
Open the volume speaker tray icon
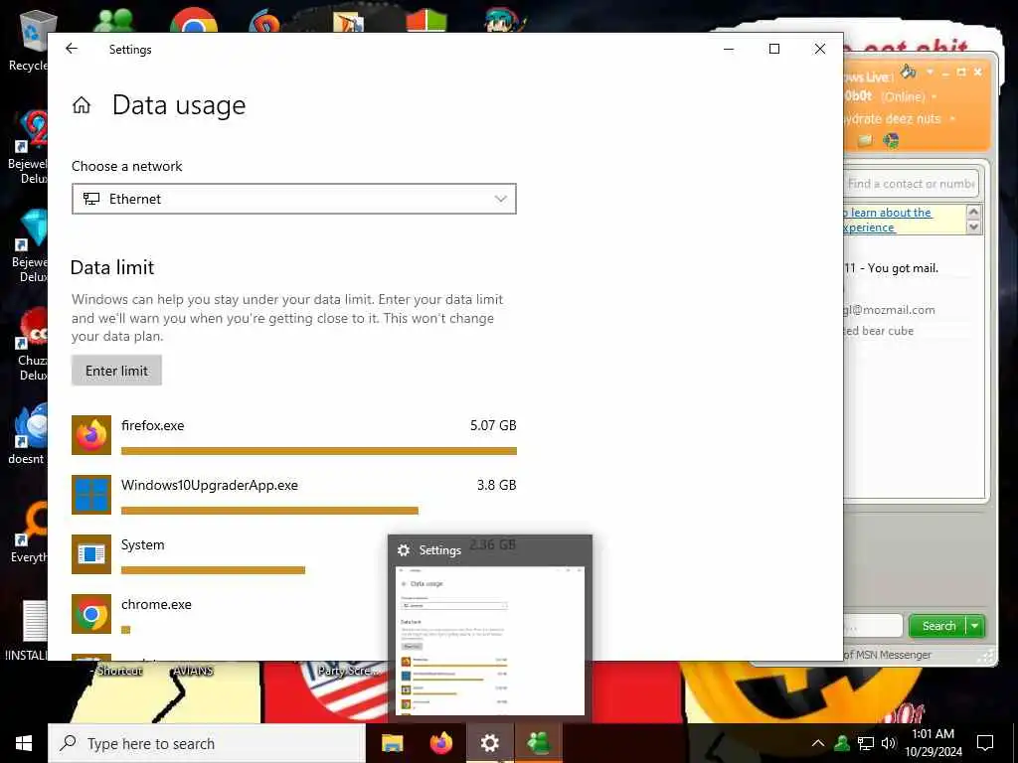pyautogui.click(x=888, y=743)
